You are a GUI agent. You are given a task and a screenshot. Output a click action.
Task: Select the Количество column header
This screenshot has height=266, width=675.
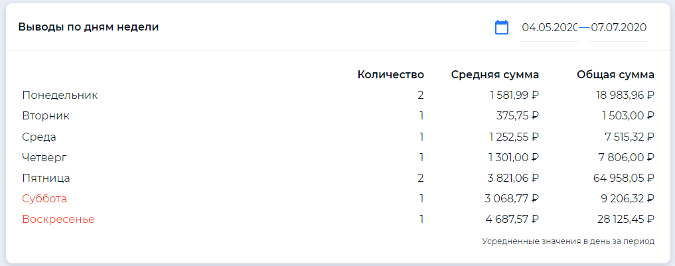(390, 74)
